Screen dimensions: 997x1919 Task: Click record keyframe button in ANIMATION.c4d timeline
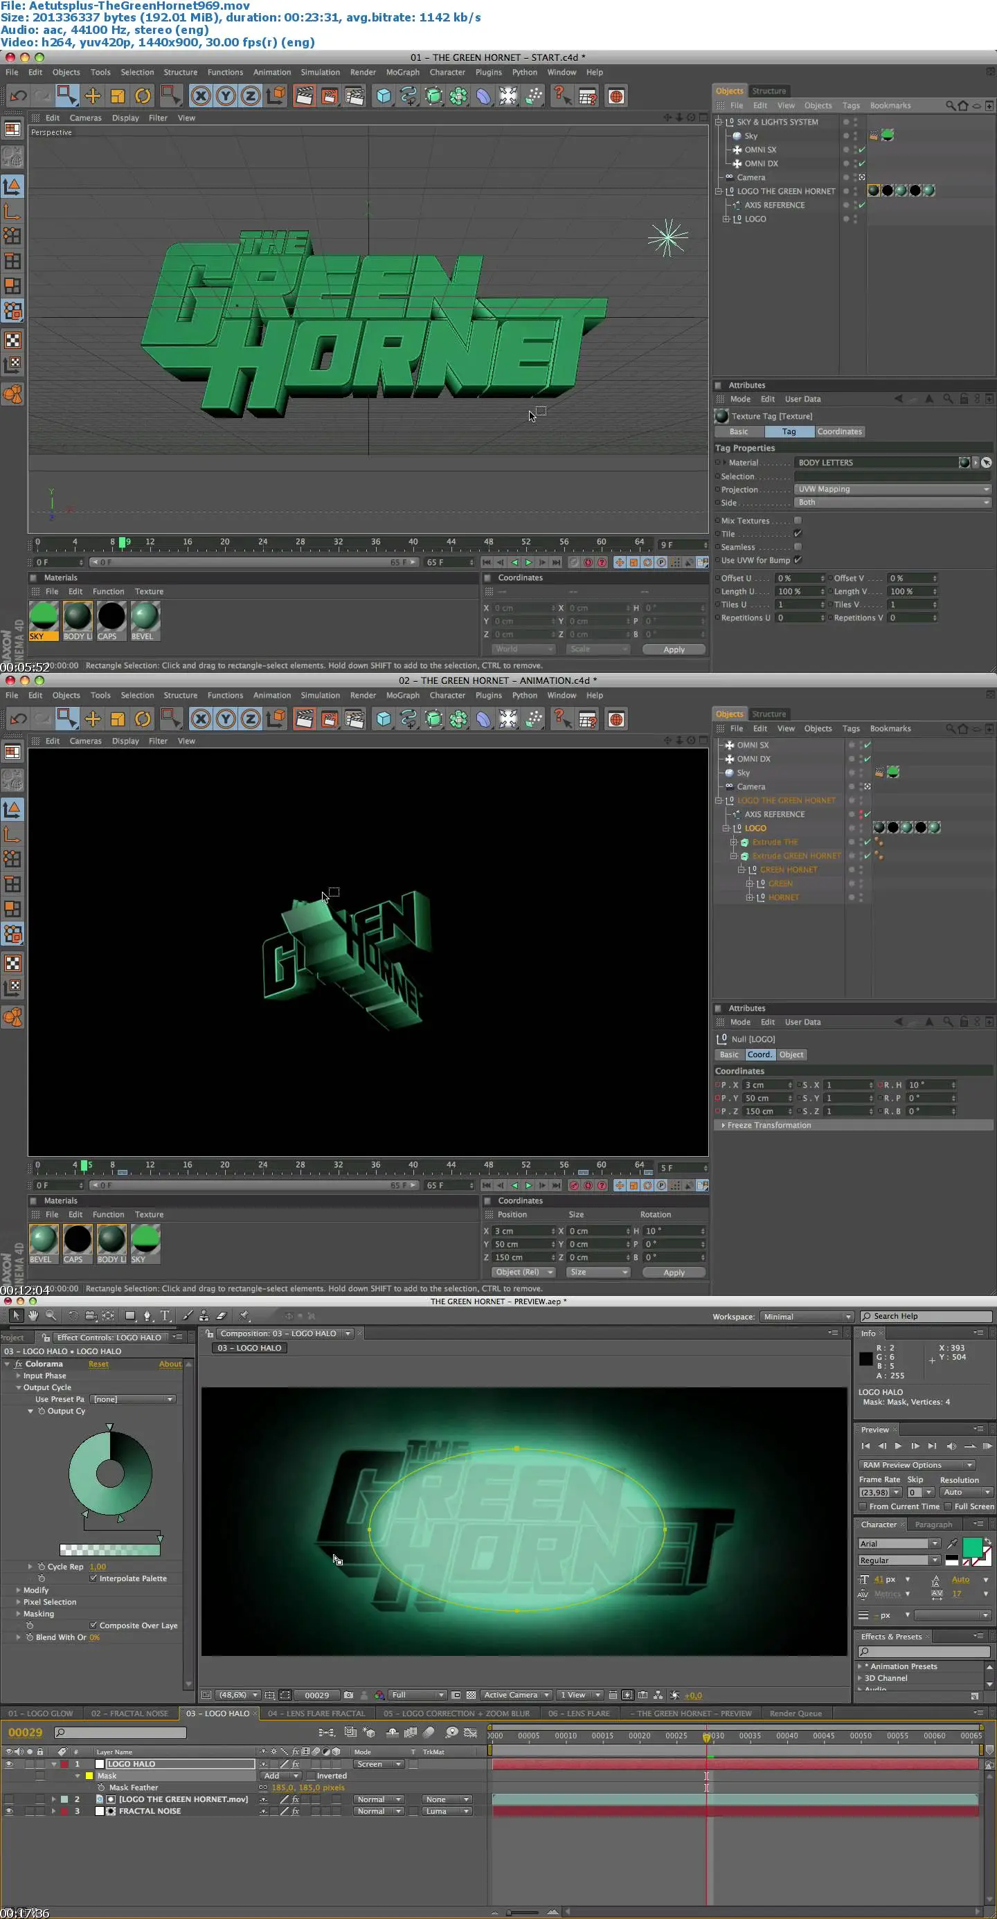[x=574, y=1185]
